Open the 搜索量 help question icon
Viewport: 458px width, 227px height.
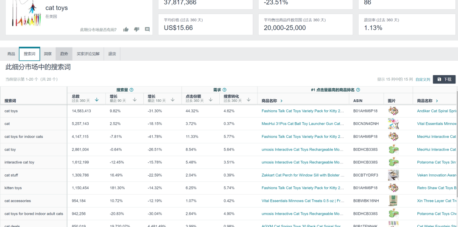point(131,90)
